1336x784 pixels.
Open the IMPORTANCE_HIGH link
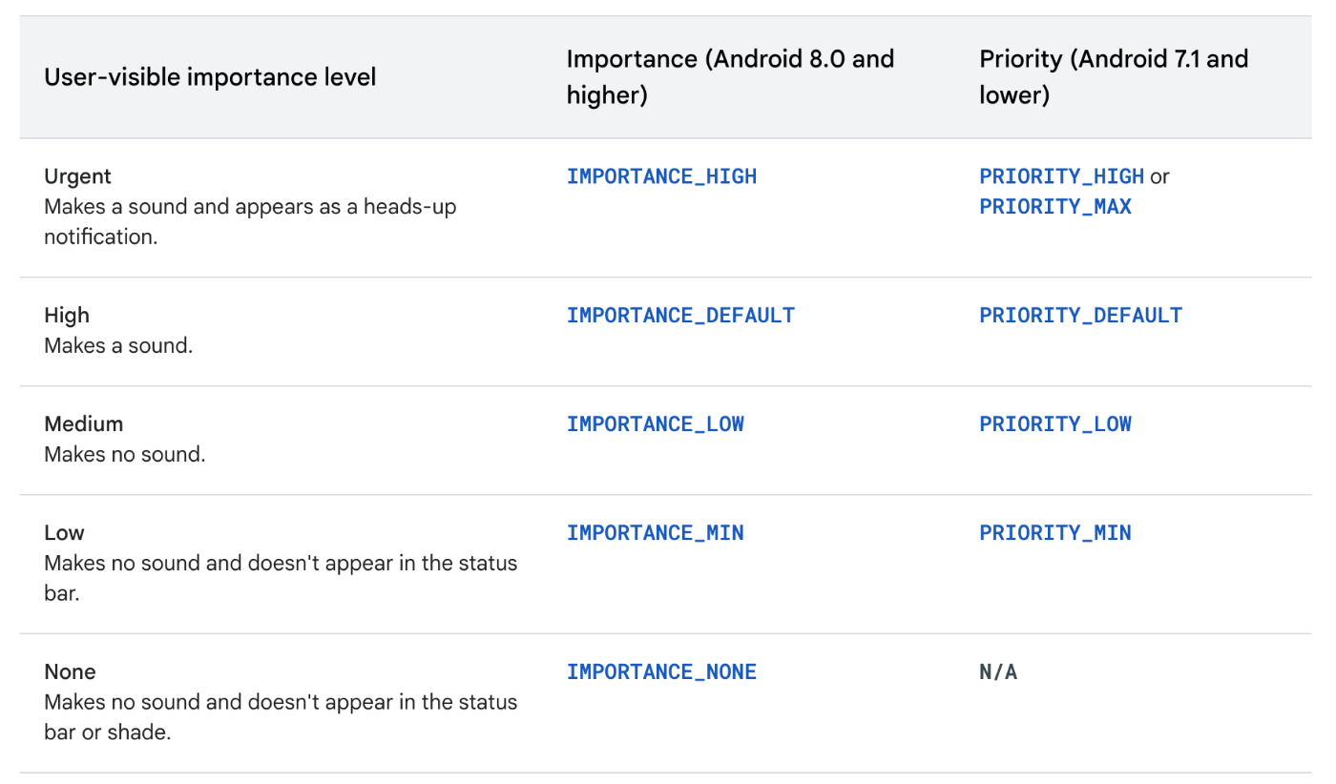pos(661,176)
